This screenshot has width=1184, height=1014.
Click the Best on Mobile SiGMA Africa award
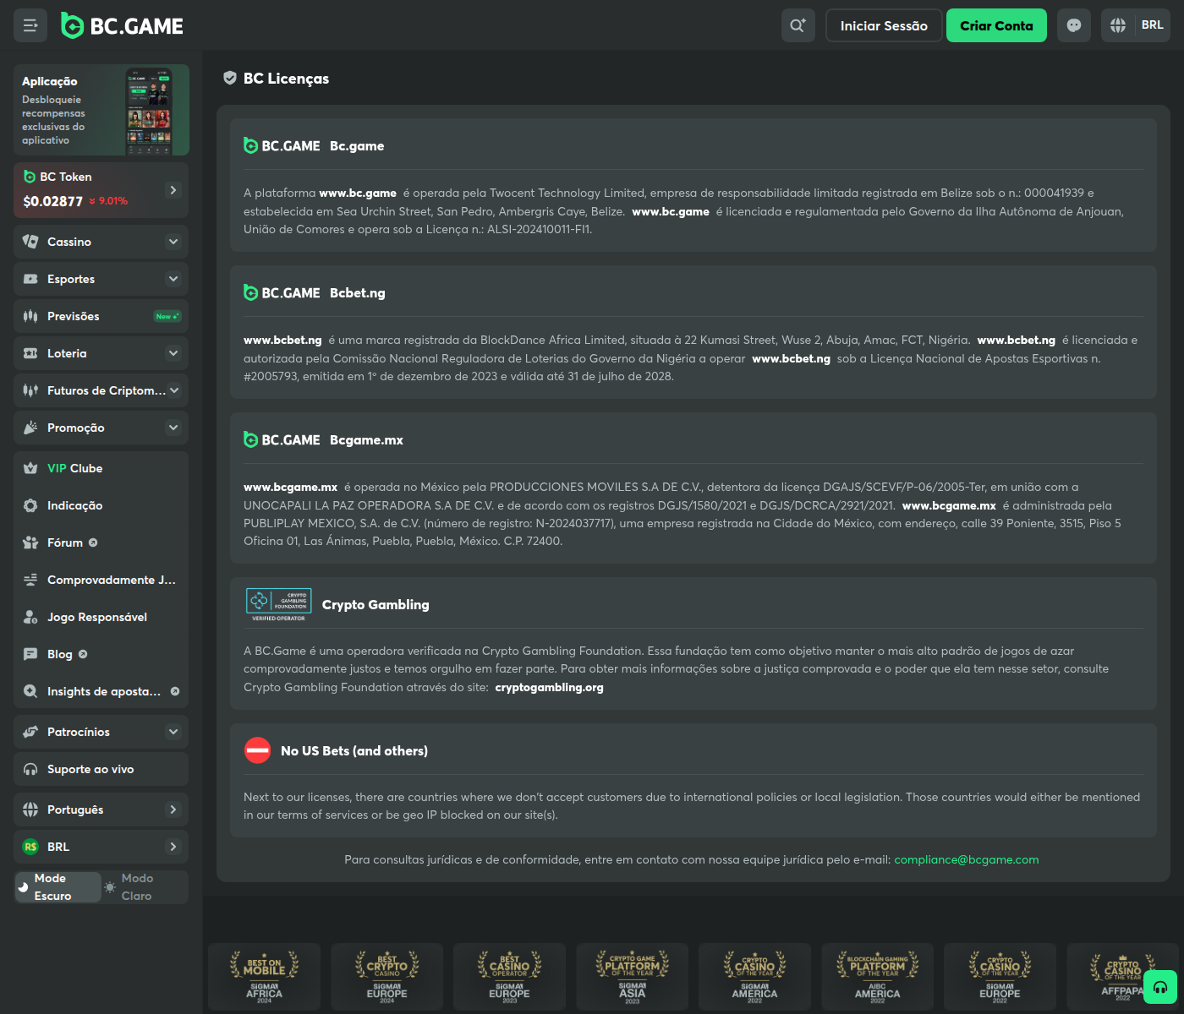tap(264, 976)
